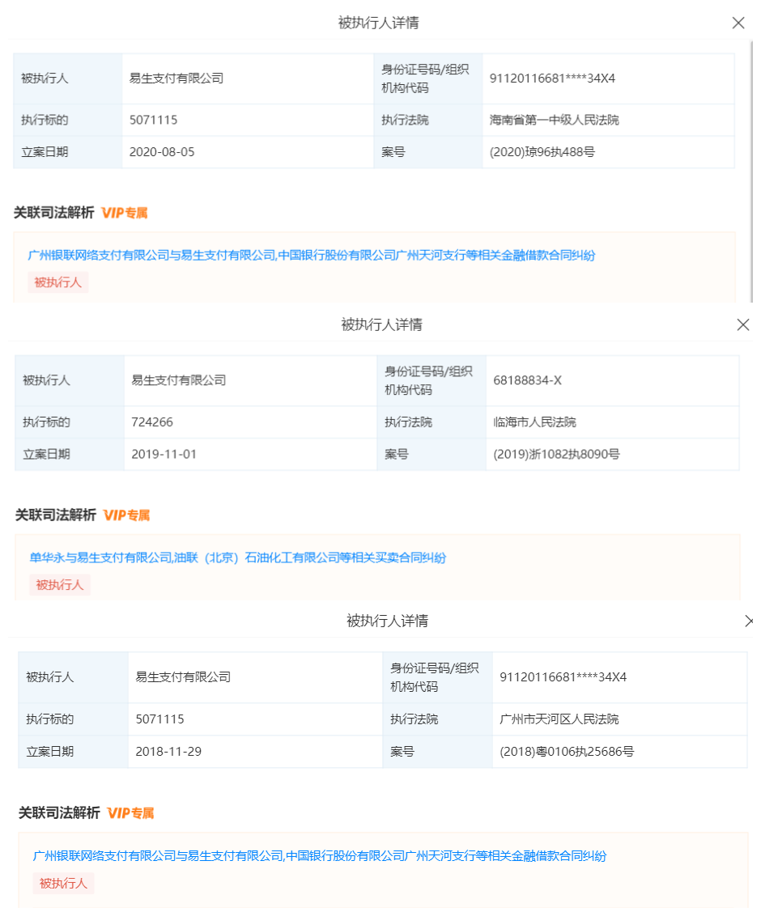
Task: Select case number (2020)琼96执488号
Action: point(542,152)
